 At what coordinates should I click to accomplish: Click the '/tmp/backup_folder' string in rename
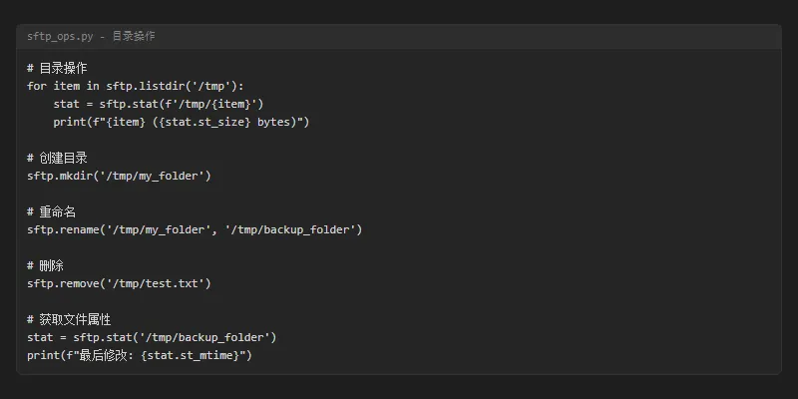click(x=290, y=229)
